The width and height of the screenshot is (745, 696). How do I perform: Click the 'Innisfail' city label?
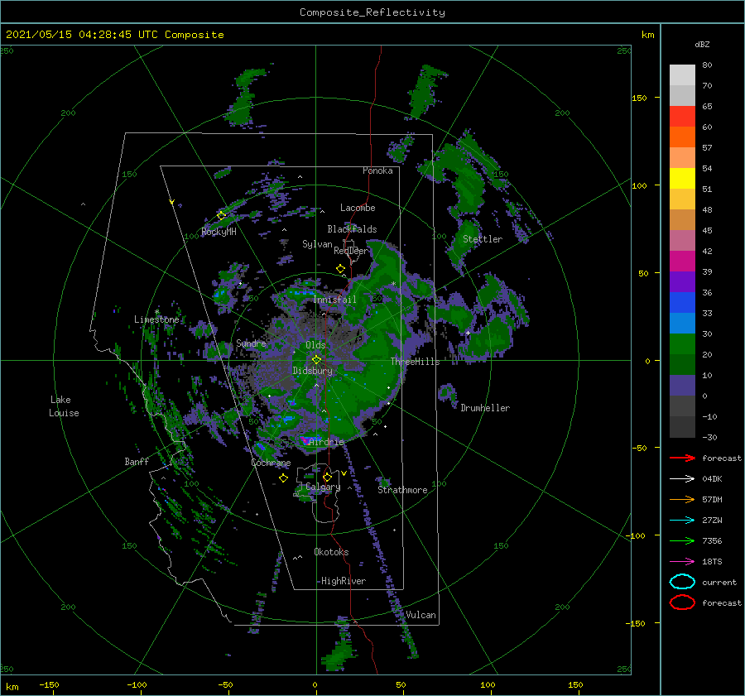(x=334, y=300)
